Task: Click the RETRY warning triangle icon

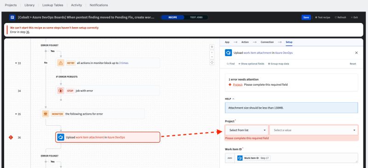Action: 61,63
